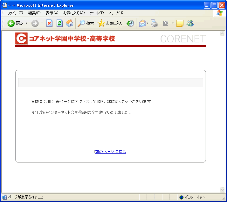Image resolution: width=227 pixels, height=202 pixels.
Task: Click the 受験者合格発表ページ thank-you sentence
Action: pyautogui.click(x=92, y=102)
